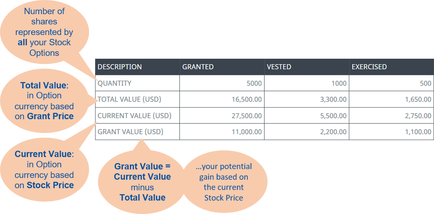Click the QUANTITY row label

[115, 83]
